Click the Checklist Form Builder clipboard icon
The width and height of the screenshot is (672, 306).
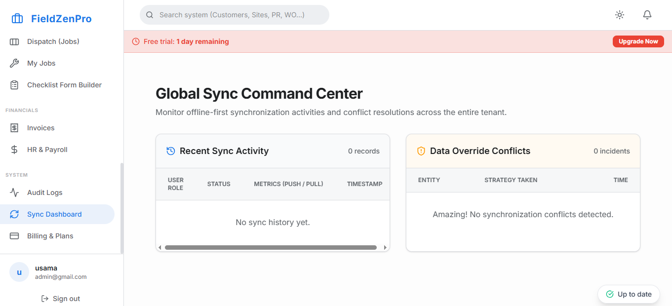pyautogui.click(x=14, y=85)
